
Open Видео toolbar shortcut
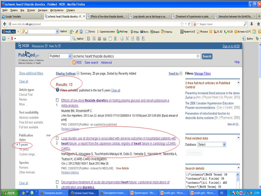coord(155,31)
